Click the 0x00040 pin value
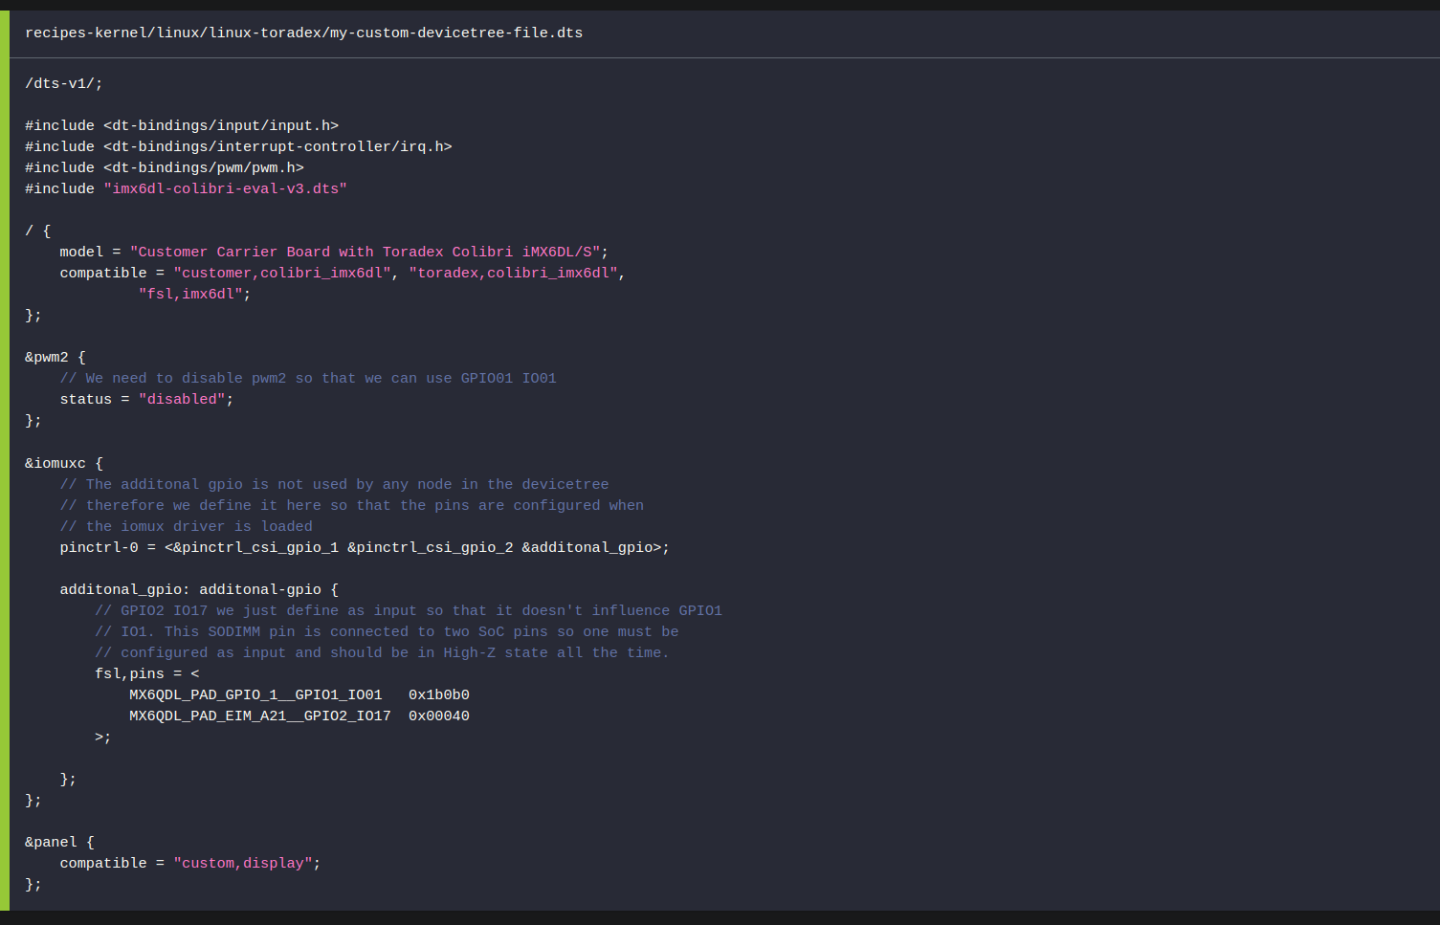The image size is (1440, 925). 439,716
